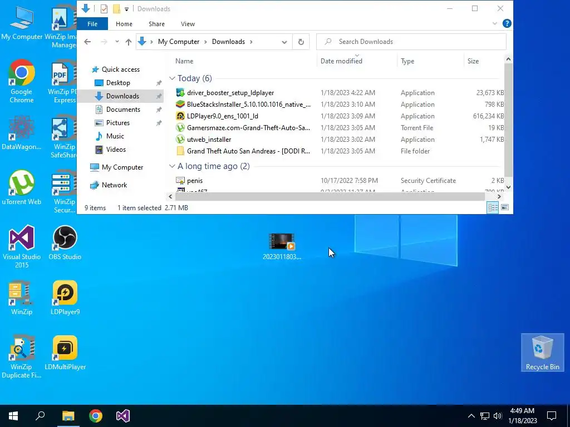Open Customize Quick Access Toolbar dropdown
Image resolution: width=570 pixels, height=427 pixels.
[126, 9]
